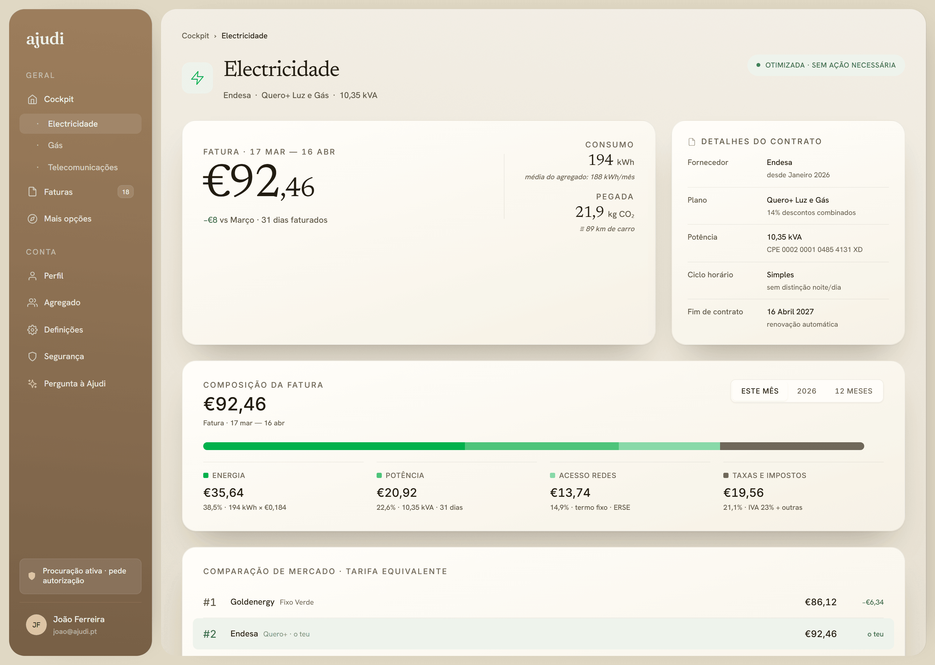The width and height of the screenshot is (935, 665).
Task: Select Electricidade sidebar item
Action: click(x=80, y=124)
